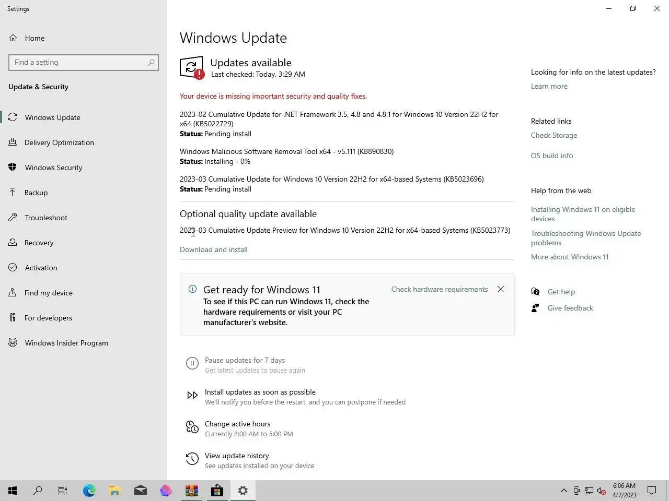Open the Mail app in the taskbar
669x501 pixels.
(x=141, y=491)
